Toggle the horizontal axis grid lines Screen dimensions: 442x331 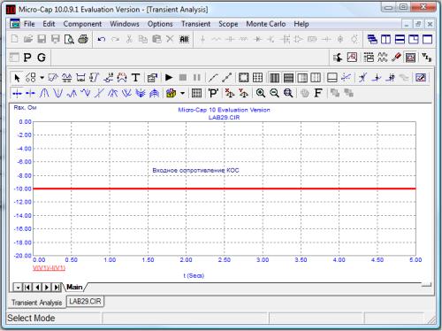pos(288,78)
